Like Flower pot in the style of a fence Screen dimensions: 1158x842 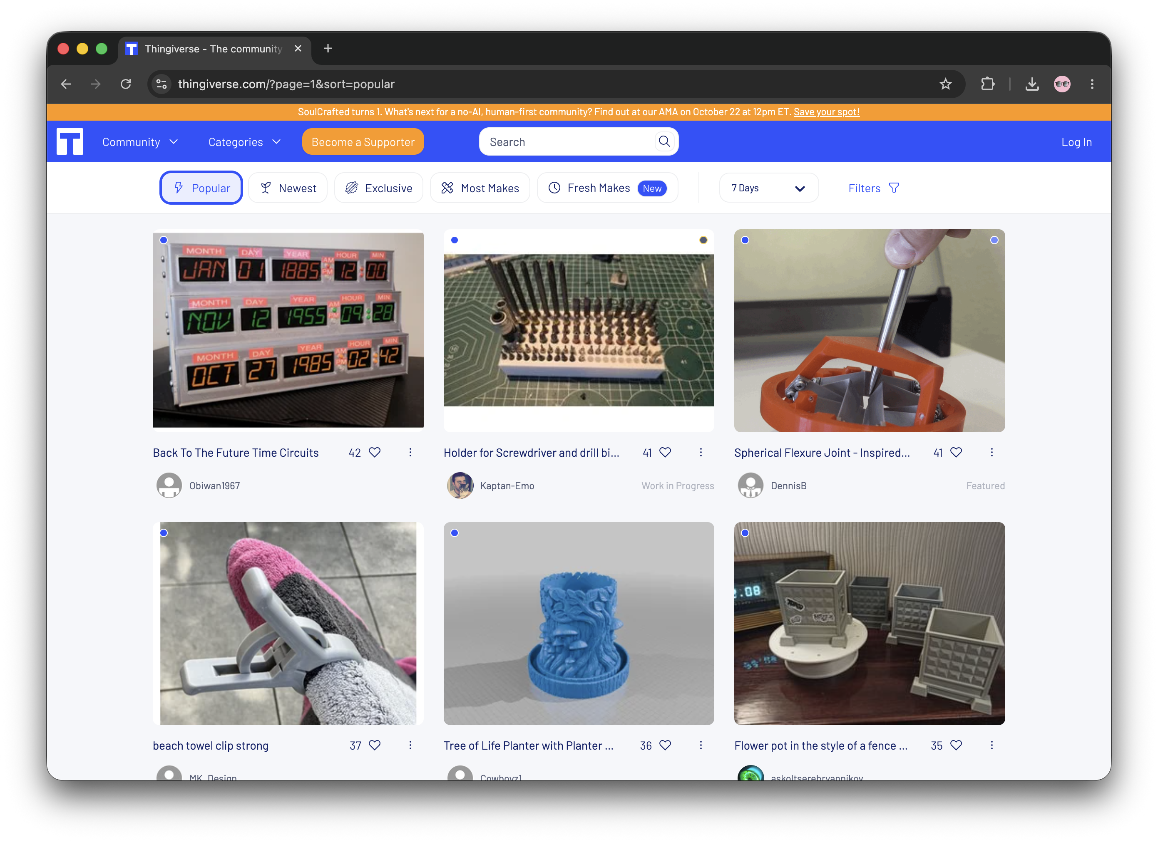tap(956, 745)
